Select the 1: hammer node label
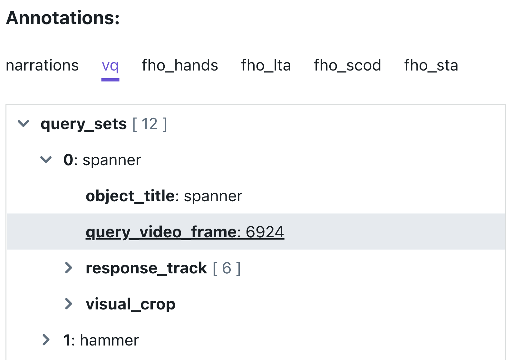The image size is (513, 360). (101, 340)
